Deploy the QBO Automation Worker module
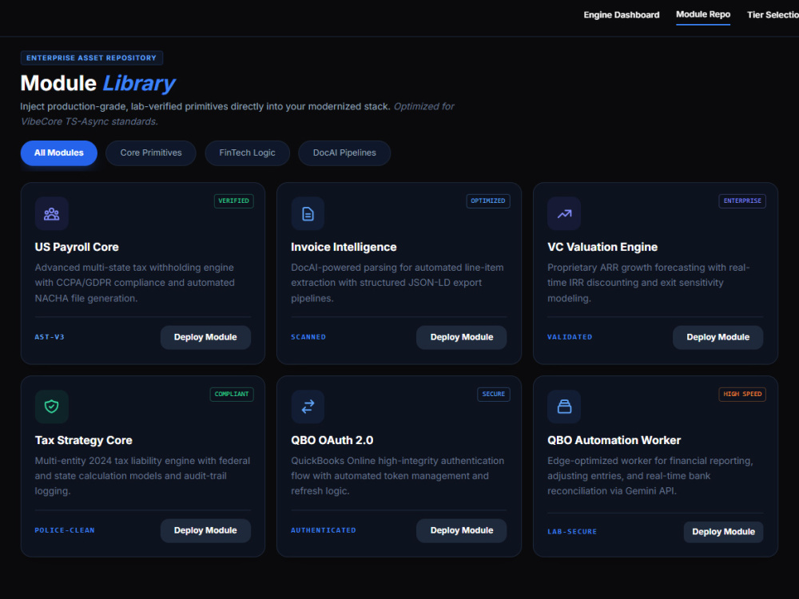 coord(724,532)
